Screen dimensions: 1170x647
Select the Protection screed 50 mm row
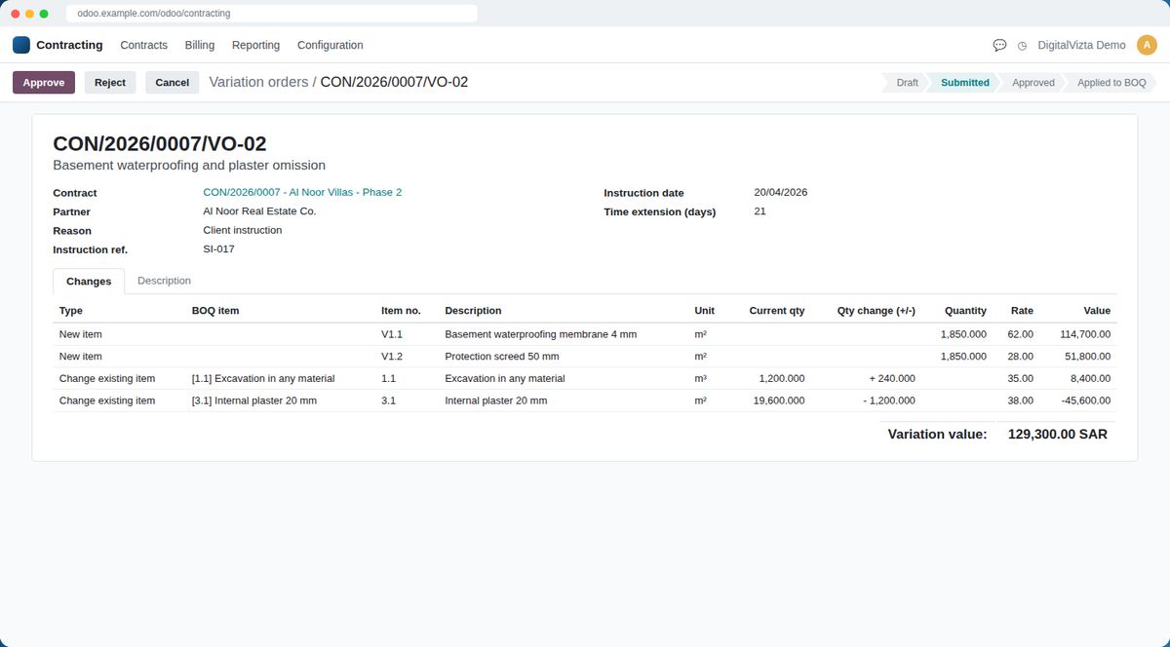click(584, 357)
